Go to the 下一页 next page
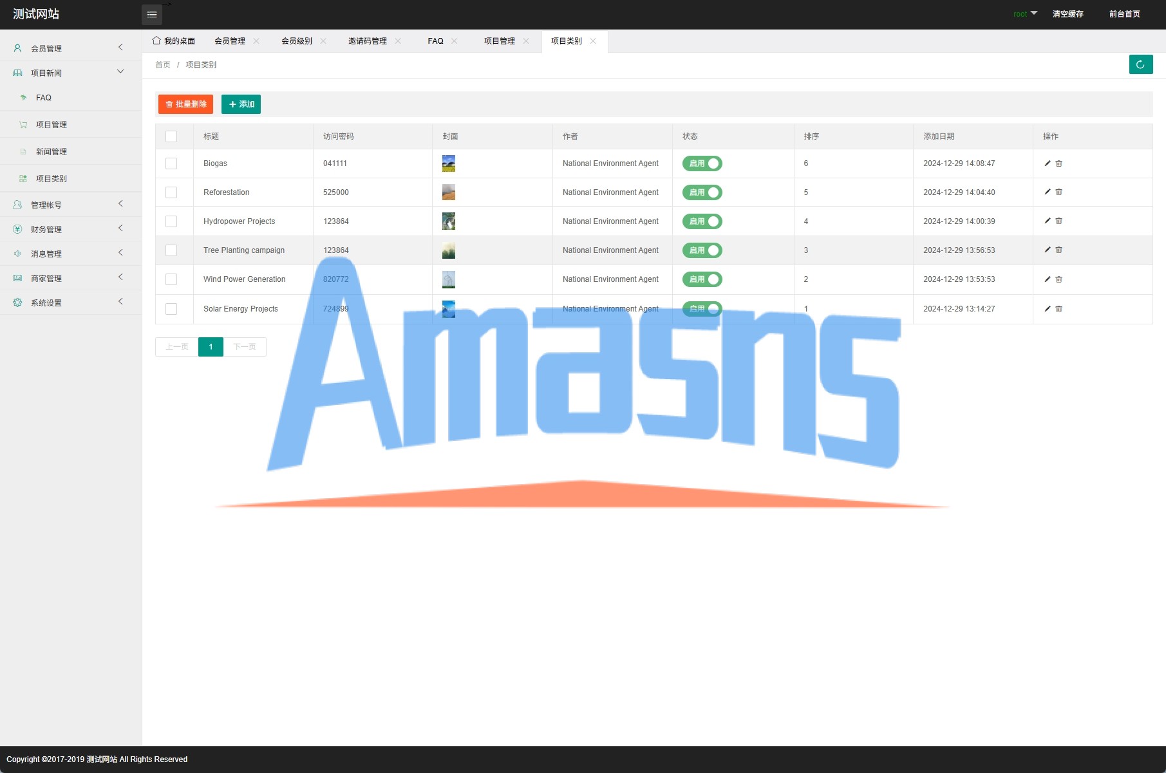Screen dimensions: 1166x773 pos(245,347)
